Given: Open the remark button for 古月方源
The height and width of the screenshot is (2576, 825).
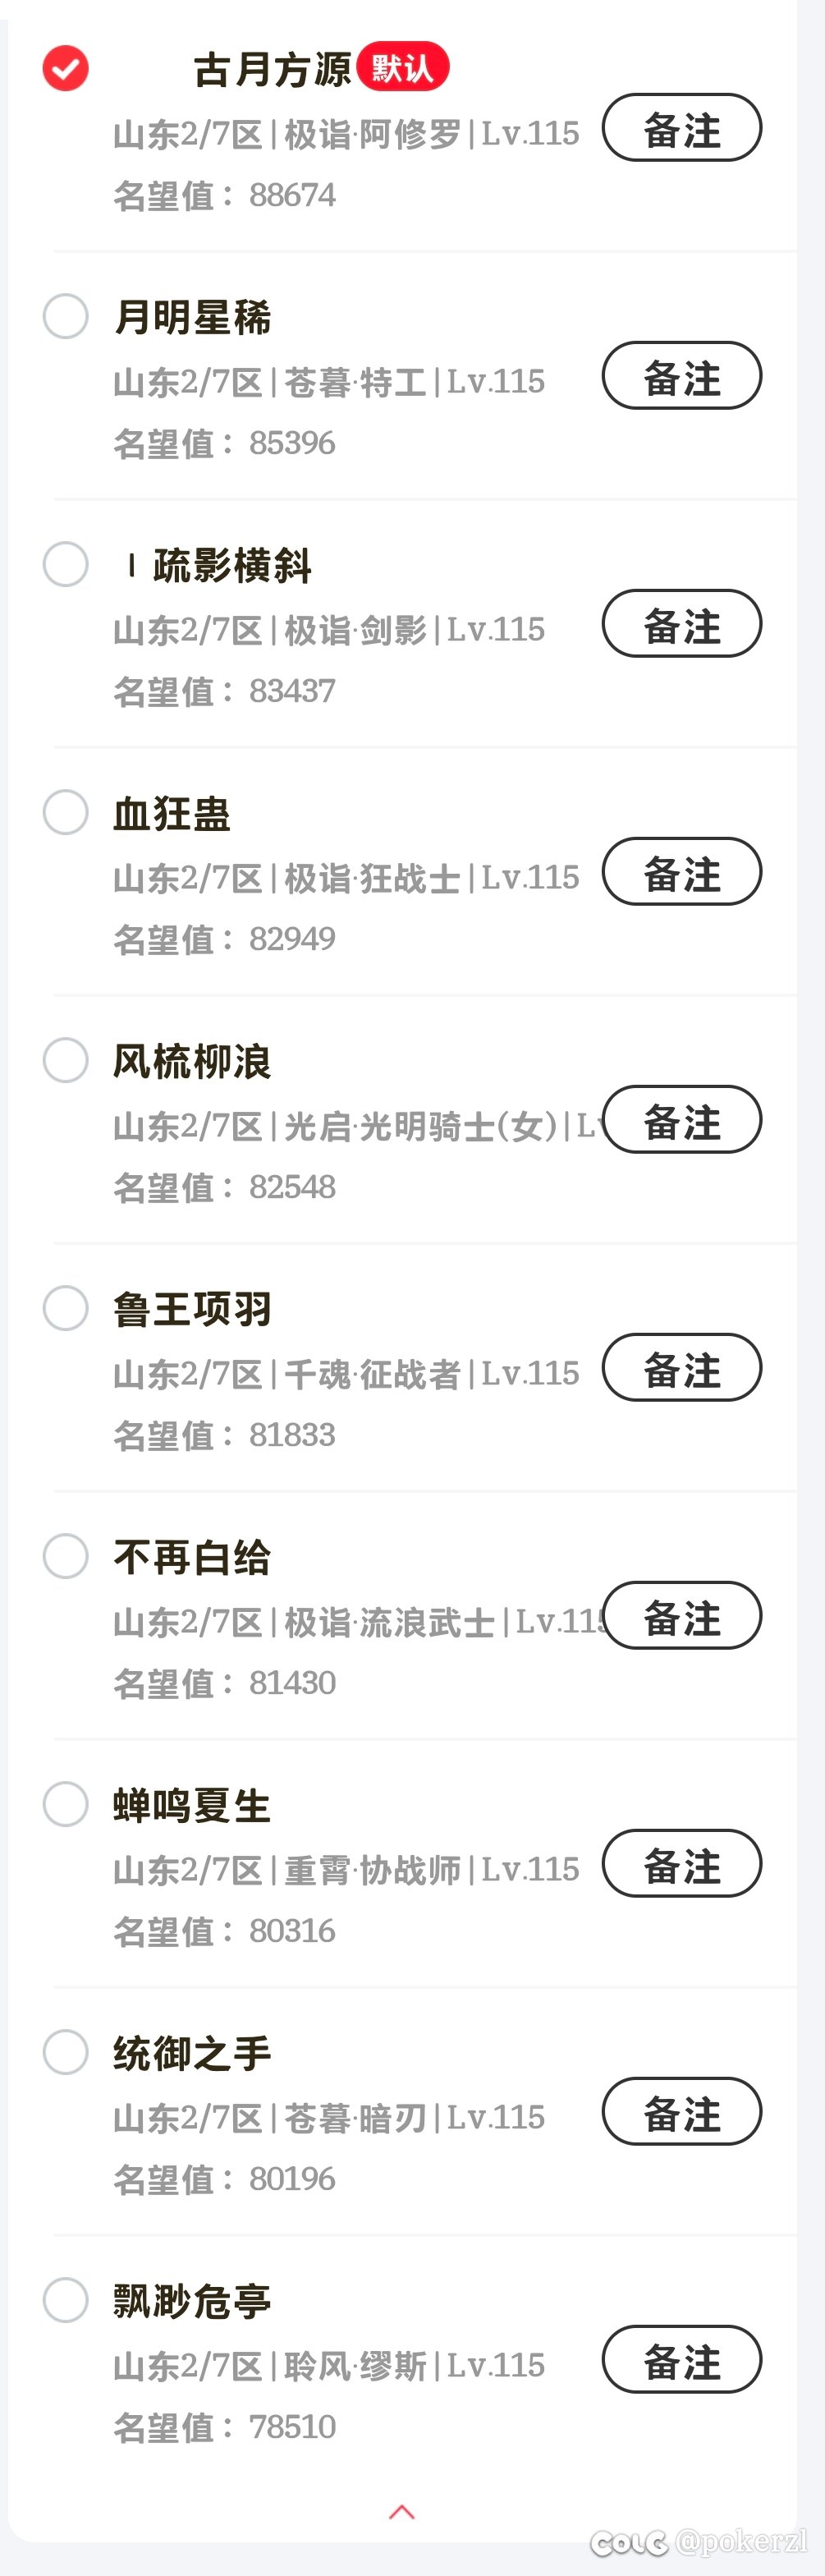Looking at the screenshot, I should [681, 128].
